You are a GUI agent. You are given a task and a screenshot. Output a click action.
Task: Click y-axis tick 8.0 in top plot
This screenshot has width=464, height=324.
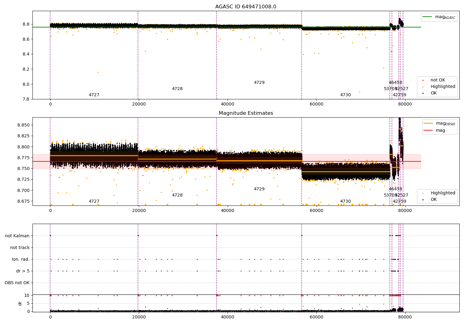click(x=26, y=84)
